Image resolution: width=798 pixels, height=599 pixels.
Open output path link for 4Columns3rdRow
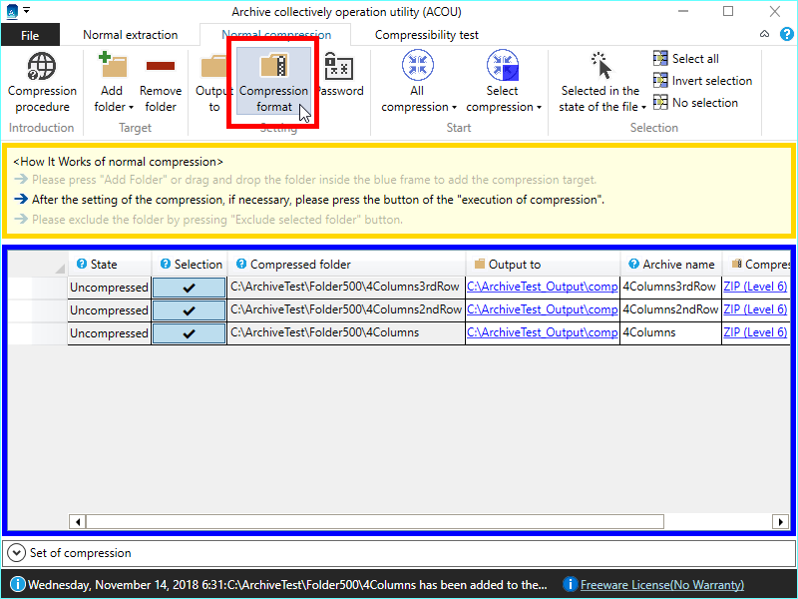tap(542, 287)
